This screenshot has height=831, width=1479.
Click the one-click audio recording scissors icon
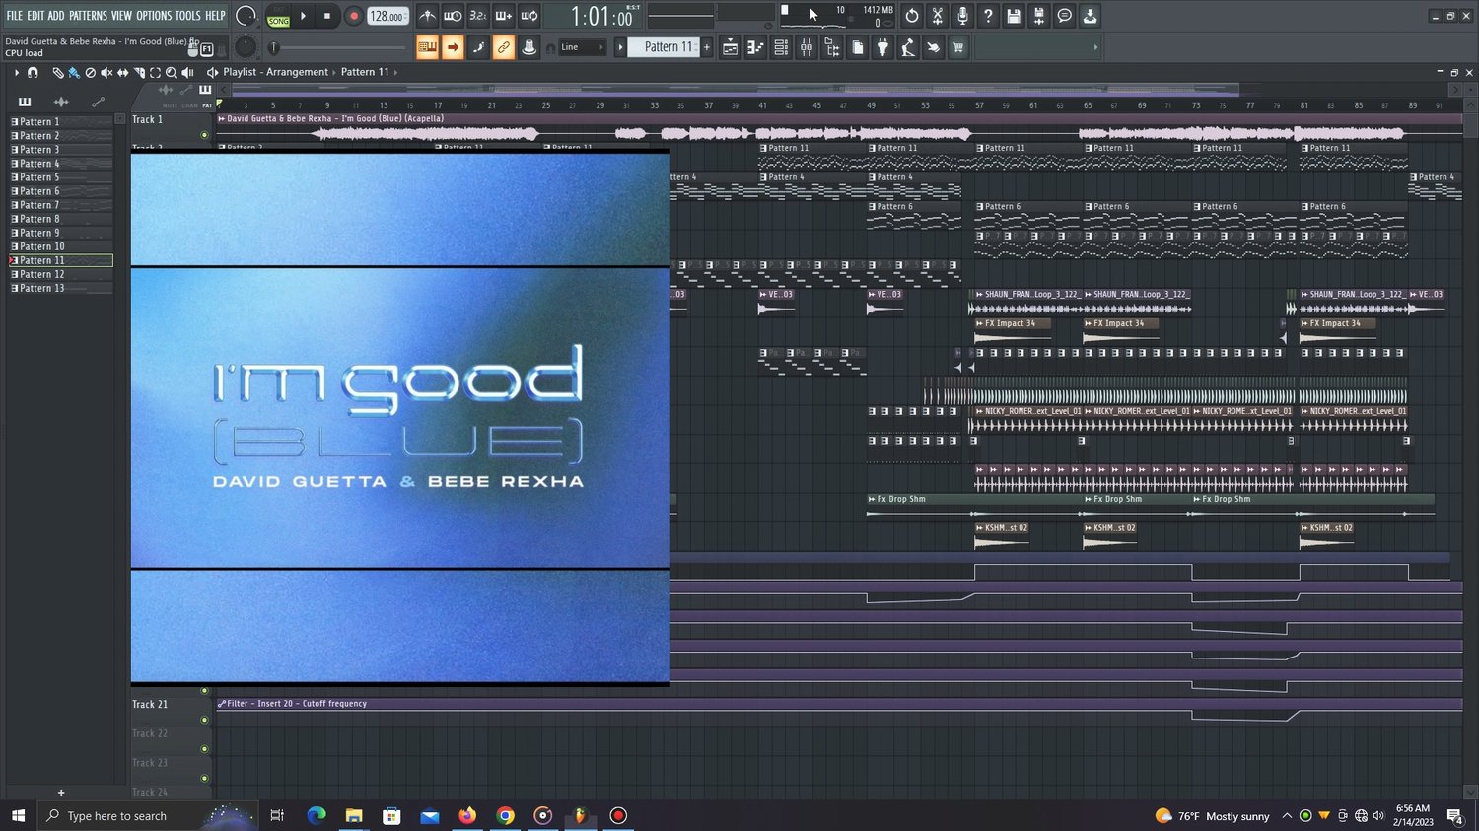coord(938,16)
